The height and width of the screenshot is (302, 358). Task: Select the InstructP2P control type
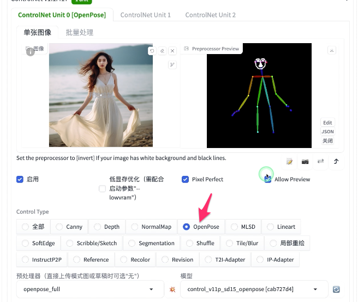click(x=41, y=259)
